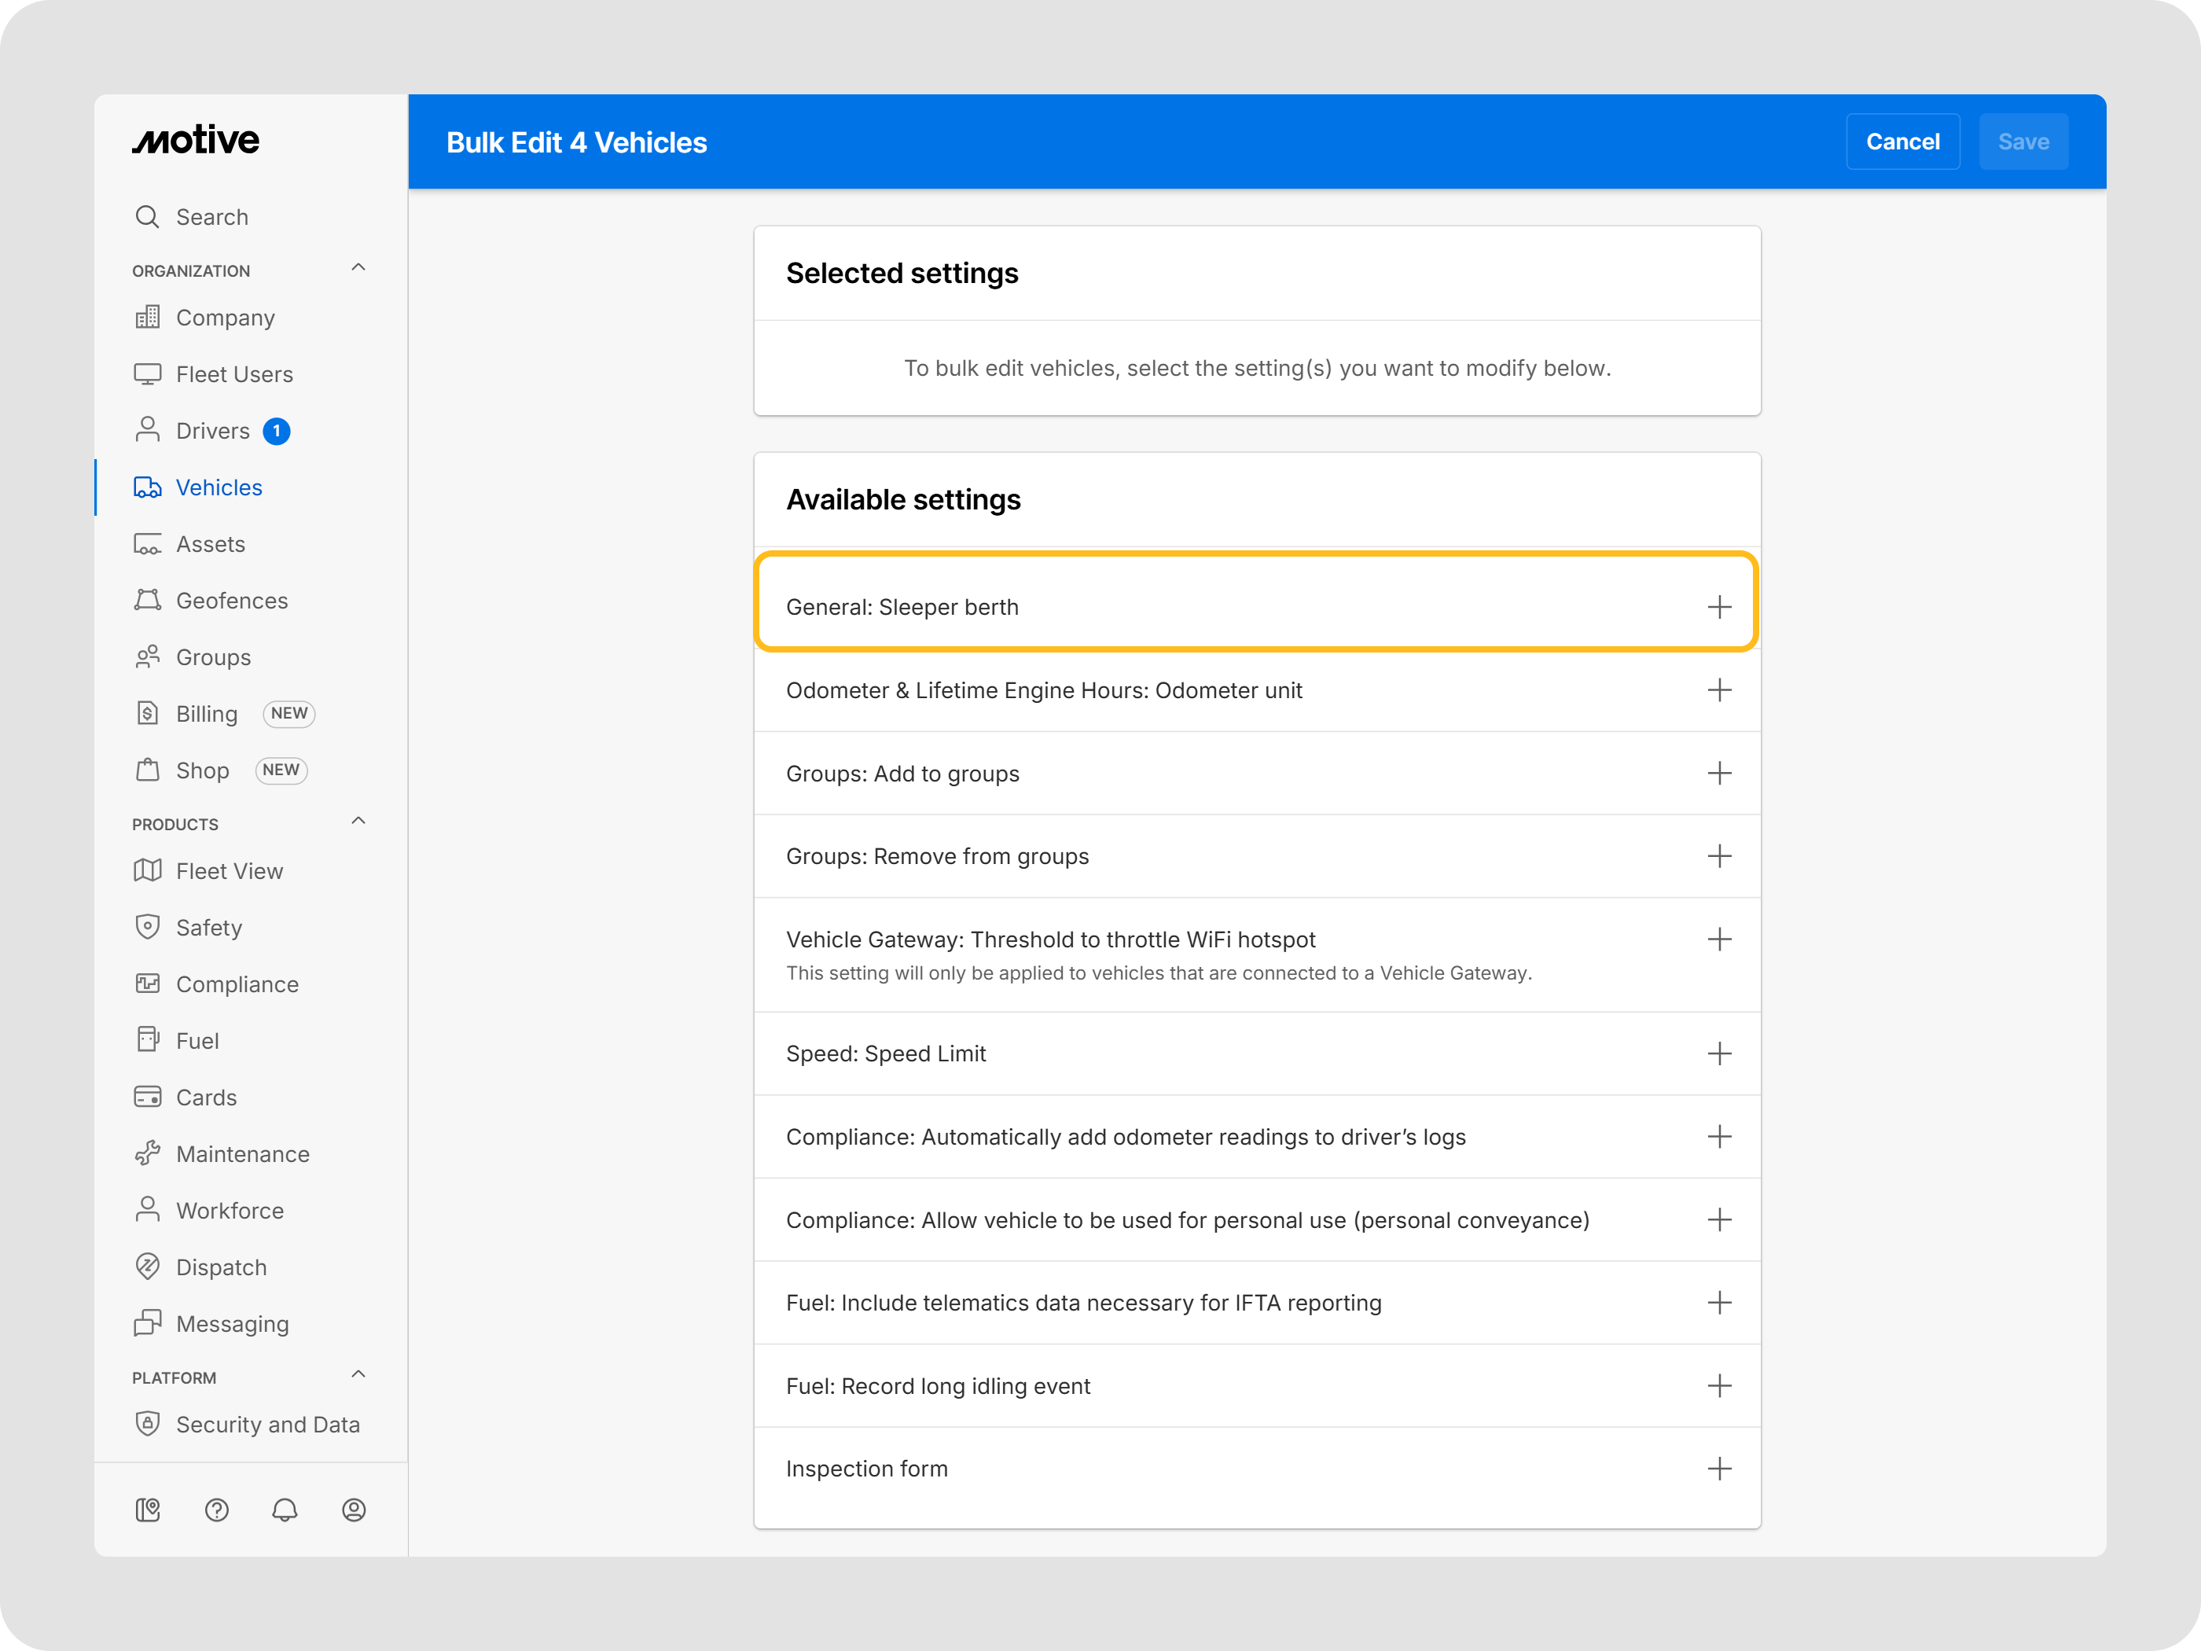
Task: Add the Sleeper berth setting plus icon
Action: pyautogui.click(x=1718, y=607)
